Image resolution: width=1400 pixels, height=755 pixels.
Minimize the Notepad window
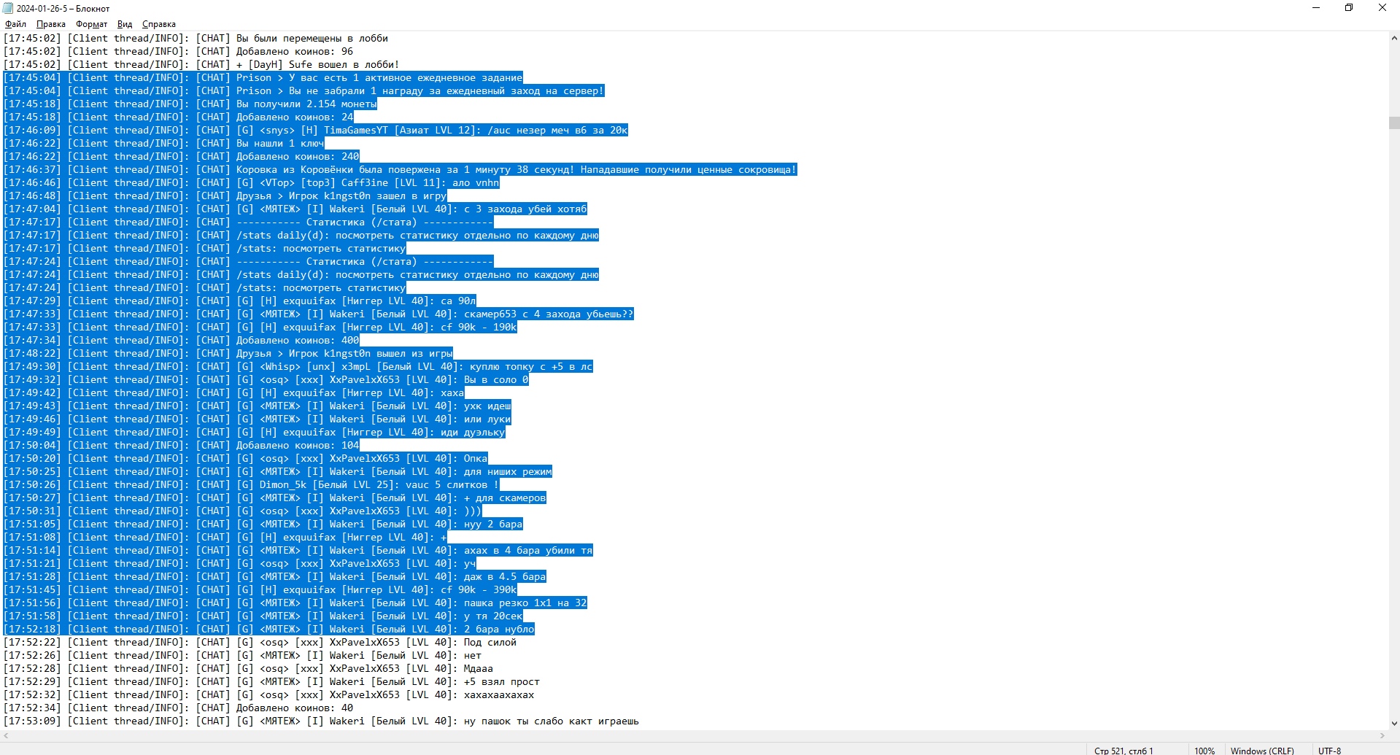[x=1315, y=8]
